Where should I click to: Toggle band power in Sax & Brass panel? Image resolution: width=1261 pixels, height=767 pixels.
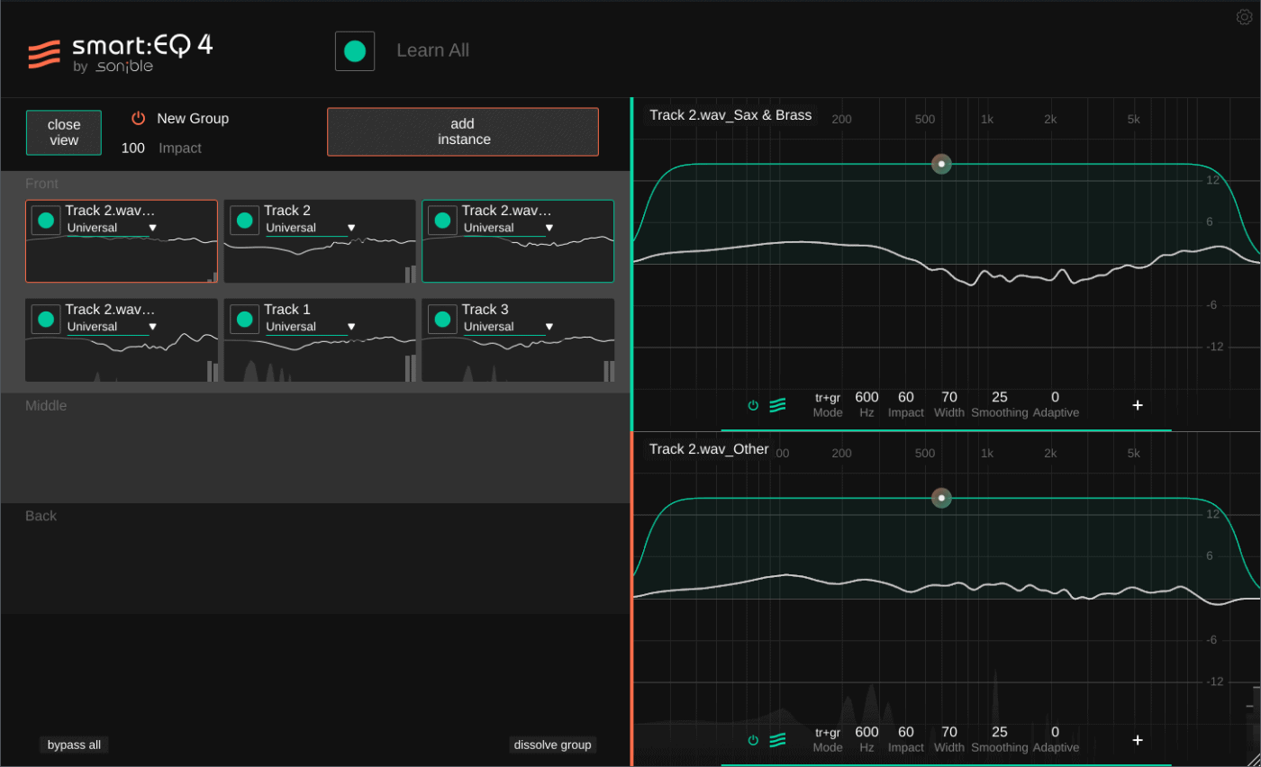pos(753,405)
